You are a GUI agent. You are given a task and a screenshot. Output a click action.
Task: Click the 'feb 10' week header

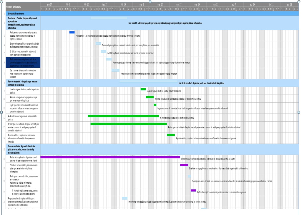pos(87,4)
